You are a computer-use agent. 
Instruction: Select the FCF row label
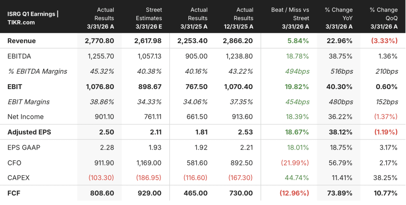(x=14, y=193)
